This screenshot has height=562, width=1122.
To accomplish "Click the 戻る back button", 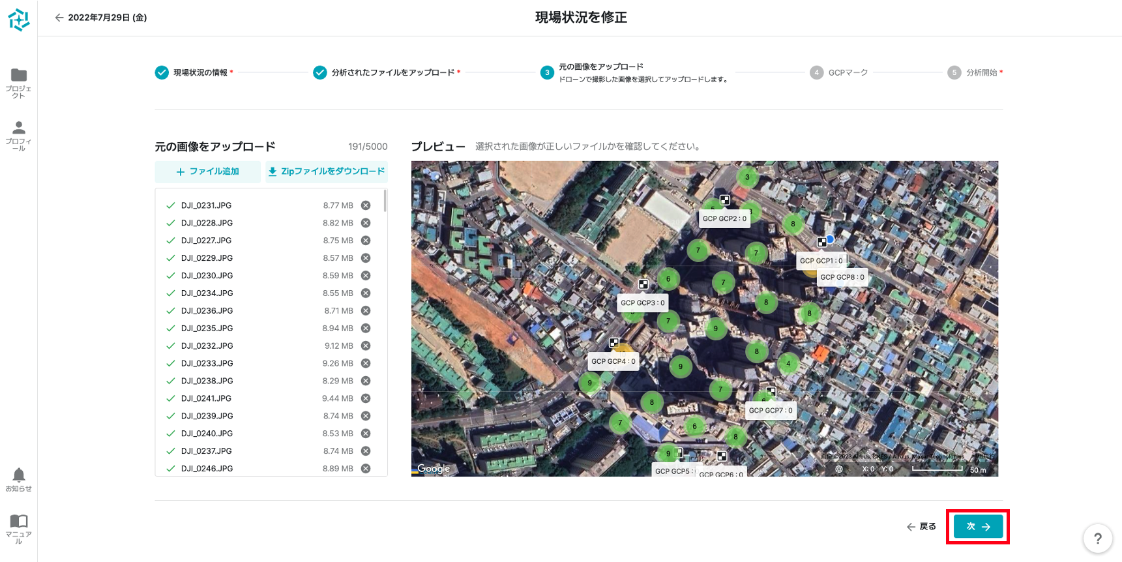I will (921, 527).
